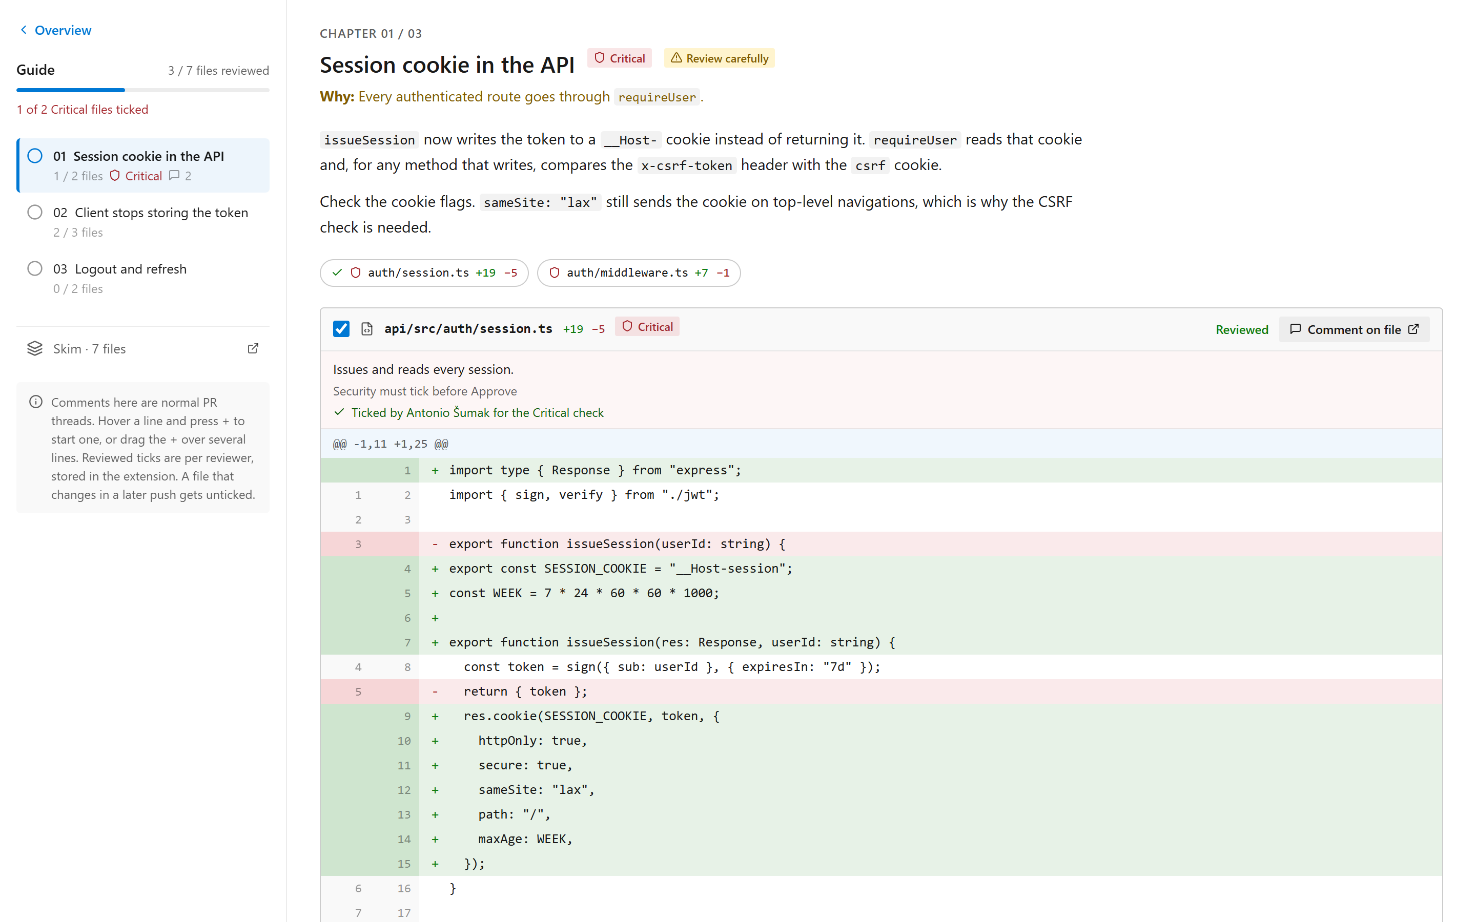
Task: Toggle the circle for Logout and refresh
Action: [x=35, y=268]
